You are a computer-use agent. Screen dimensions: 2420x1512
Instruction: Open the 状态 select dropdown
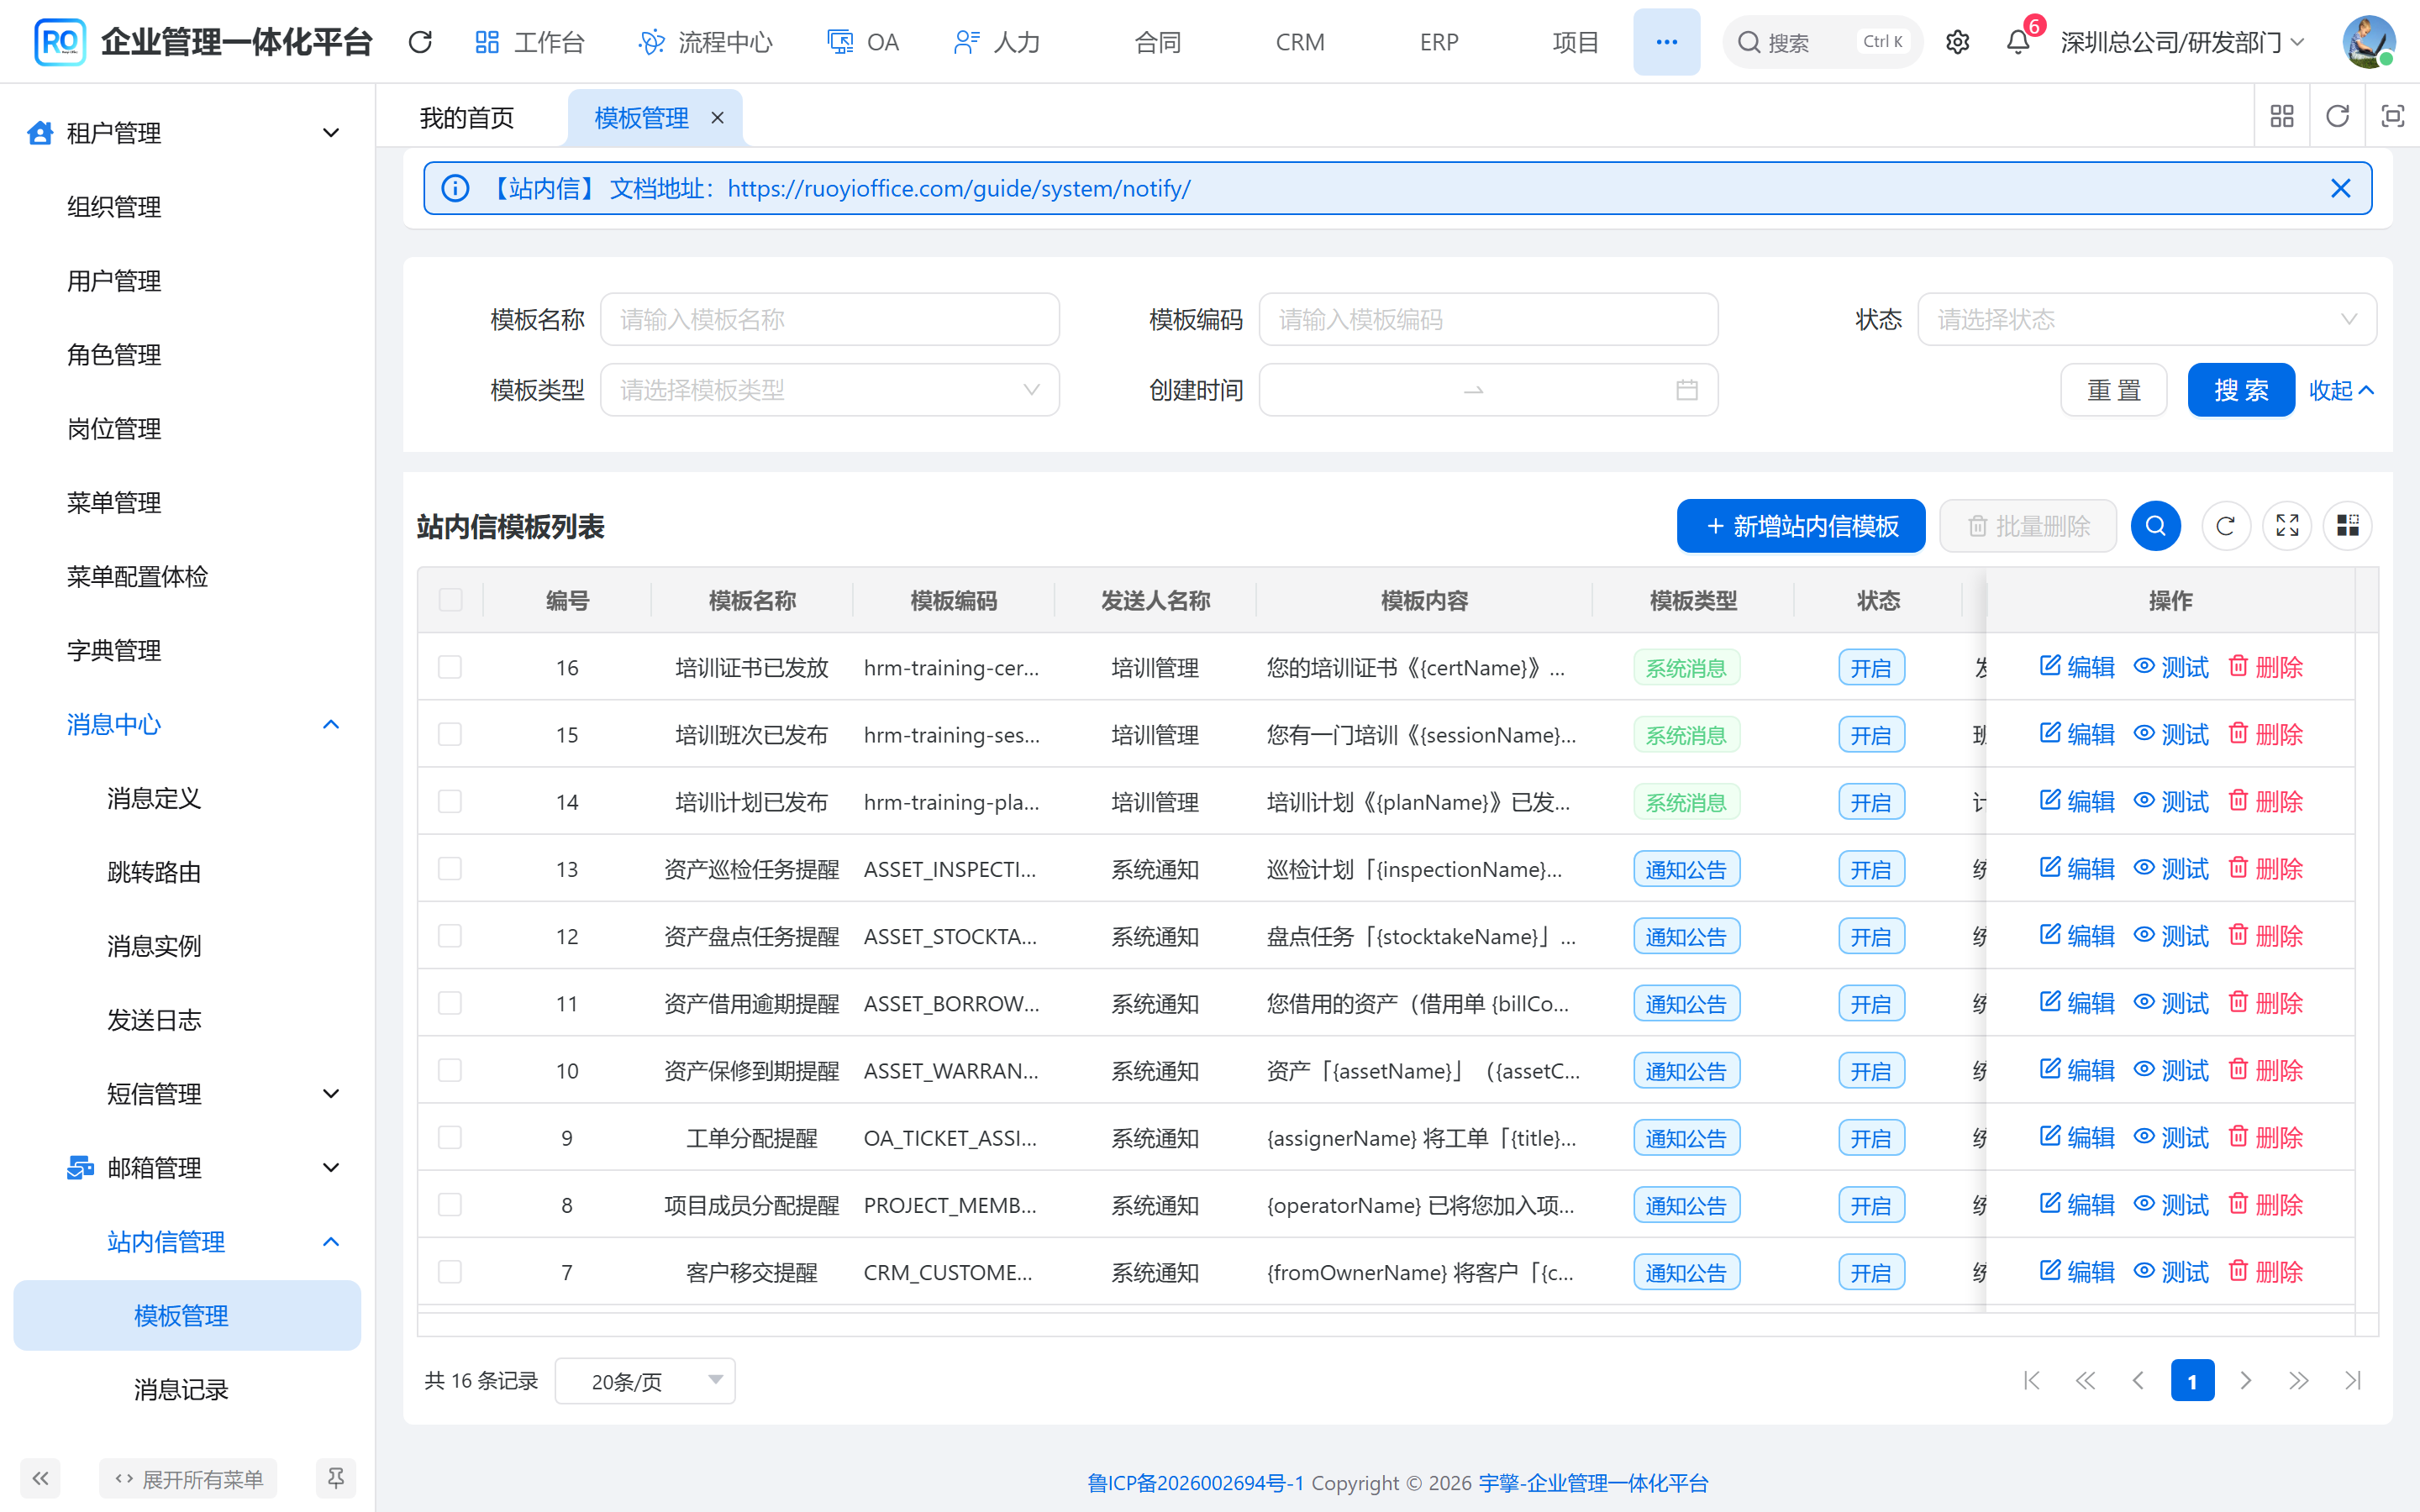click(2147, 319)
